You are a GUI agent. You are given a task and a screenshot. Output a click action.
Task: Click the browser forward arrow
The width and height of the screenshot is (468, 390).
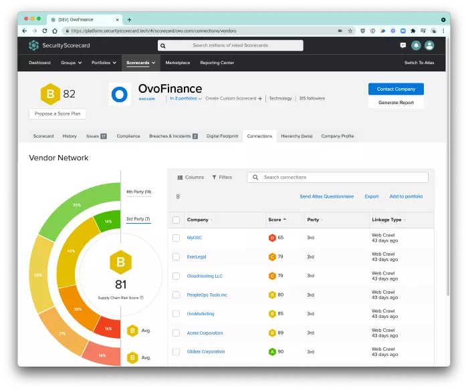(x=35, y=31)
